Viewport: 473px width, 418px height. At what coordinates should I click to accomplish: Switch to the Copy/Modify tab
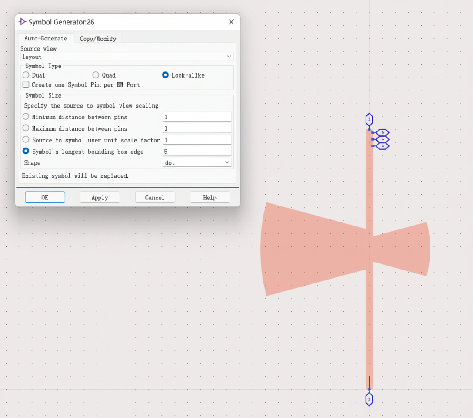click(98, 38)
